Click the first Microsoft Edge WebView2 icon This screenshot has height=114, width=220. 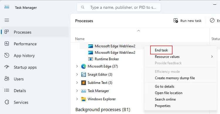[91, 46]
